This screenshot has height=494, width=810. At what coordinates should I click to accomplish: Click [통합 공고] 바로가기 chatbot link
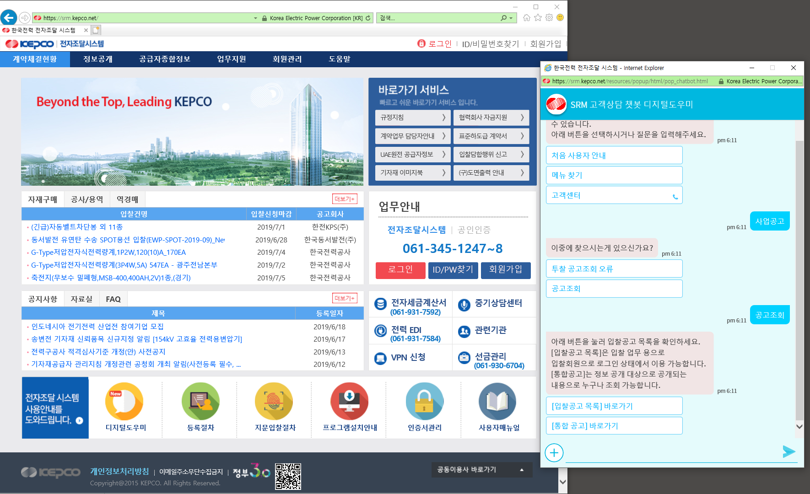(x=614, y=425)
